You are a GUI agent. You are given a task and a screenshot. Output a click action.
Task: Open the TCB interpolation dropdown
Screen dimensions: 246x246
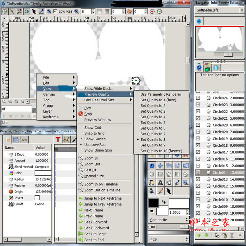168,239
